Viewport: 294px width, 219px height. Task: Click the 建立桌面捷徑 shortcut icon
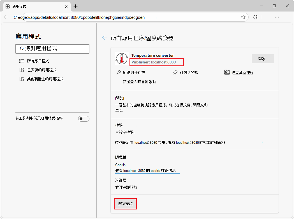pos(227,72)
